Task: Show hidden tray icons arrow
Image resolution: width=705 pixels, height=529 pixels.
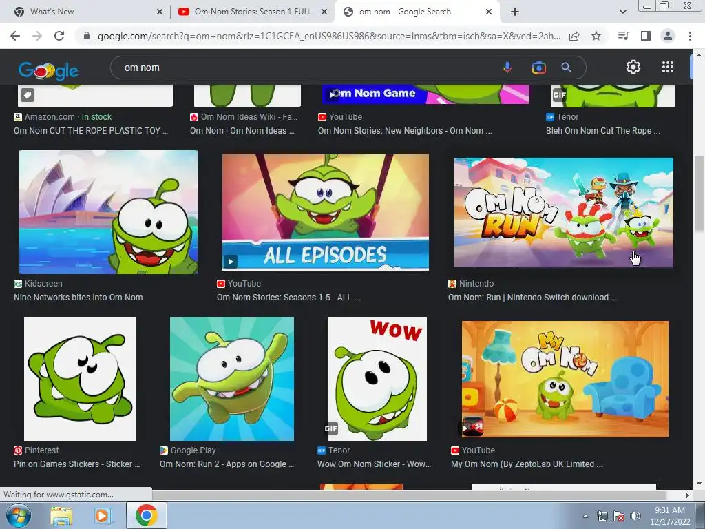Action: 585,516
